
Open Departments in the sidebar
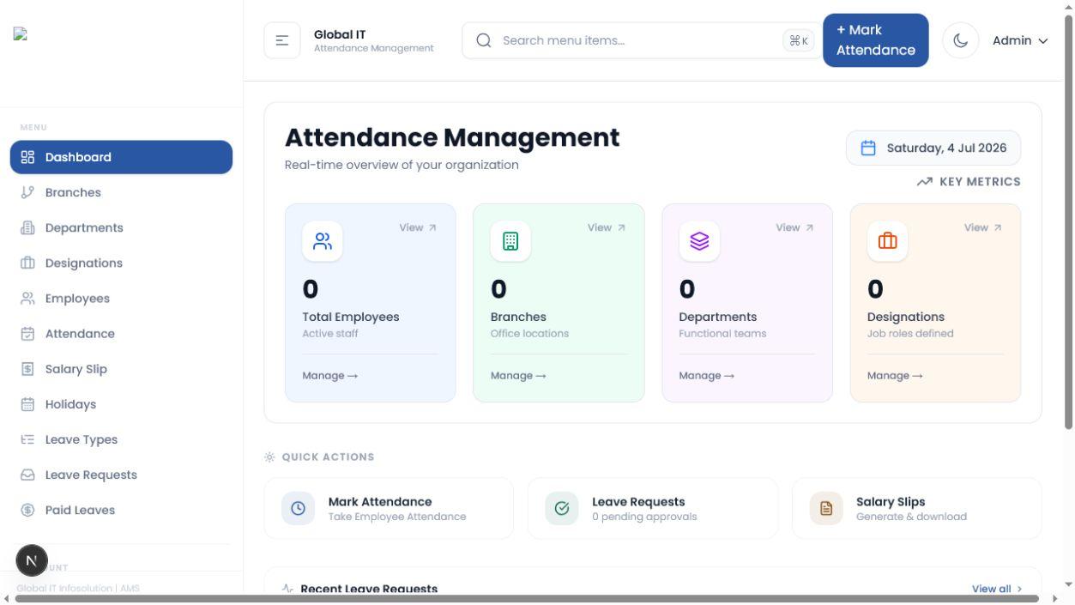[121, 227]
